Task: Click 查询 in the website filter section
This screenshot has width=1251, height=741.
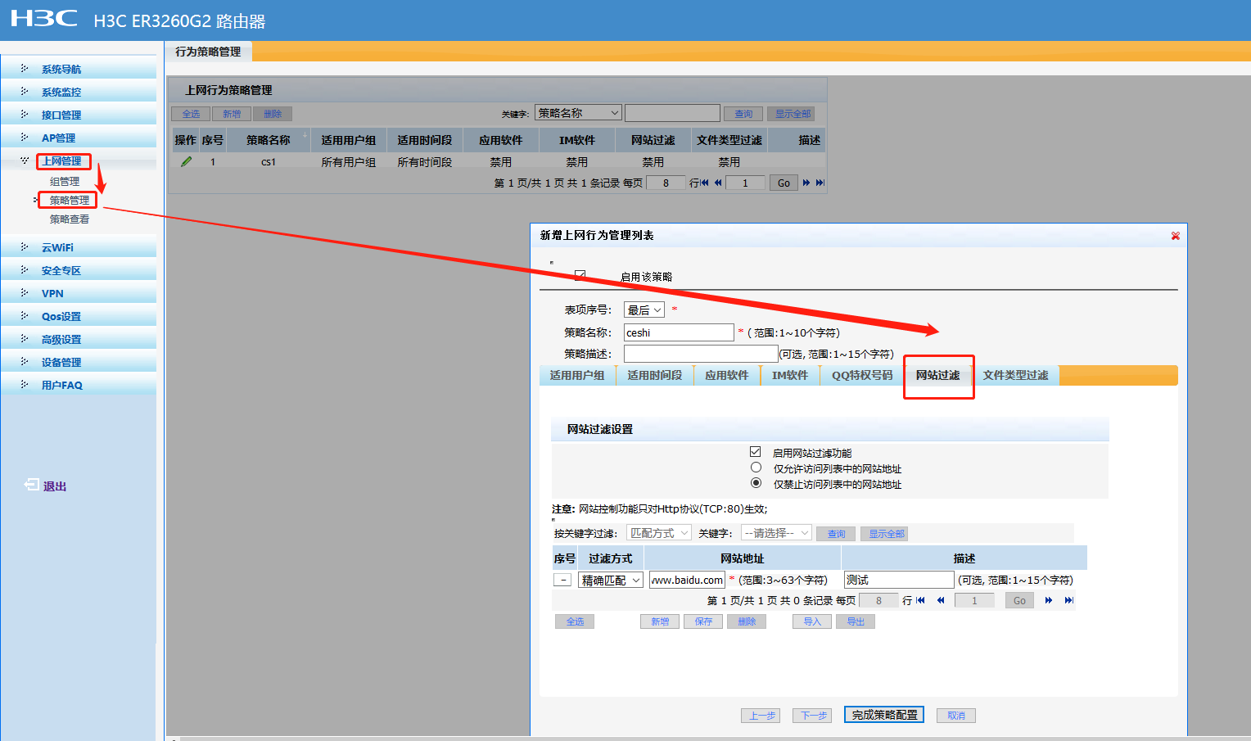Action: 836,534
